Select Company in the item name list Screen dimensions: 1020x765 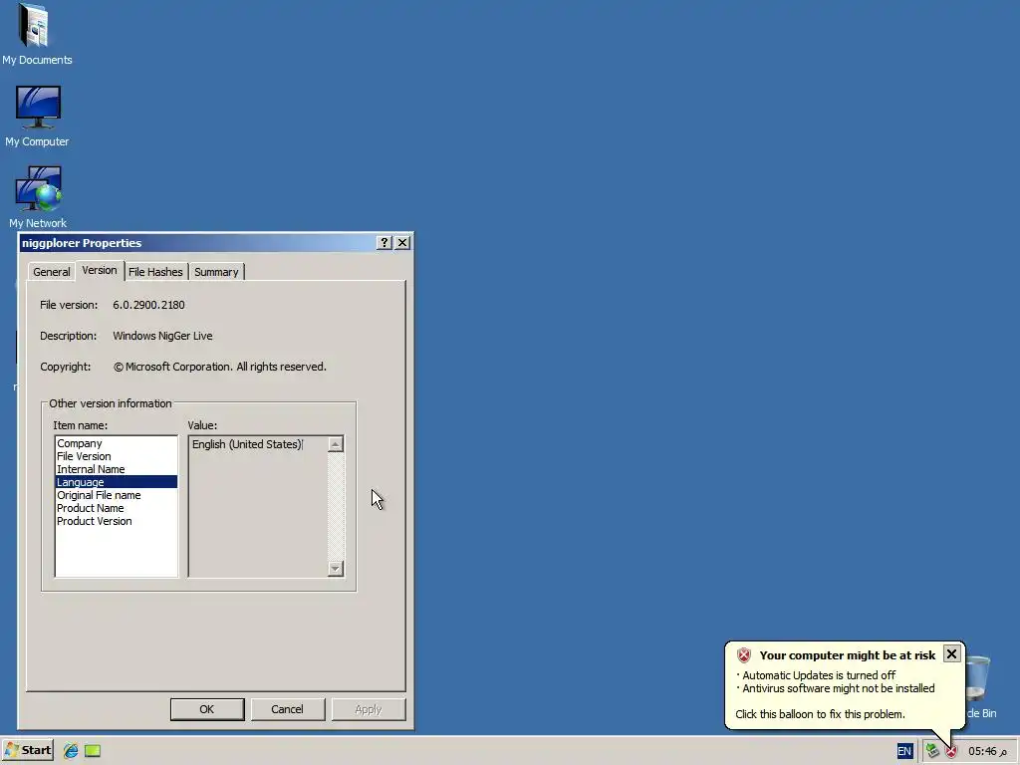pos(117,443)
